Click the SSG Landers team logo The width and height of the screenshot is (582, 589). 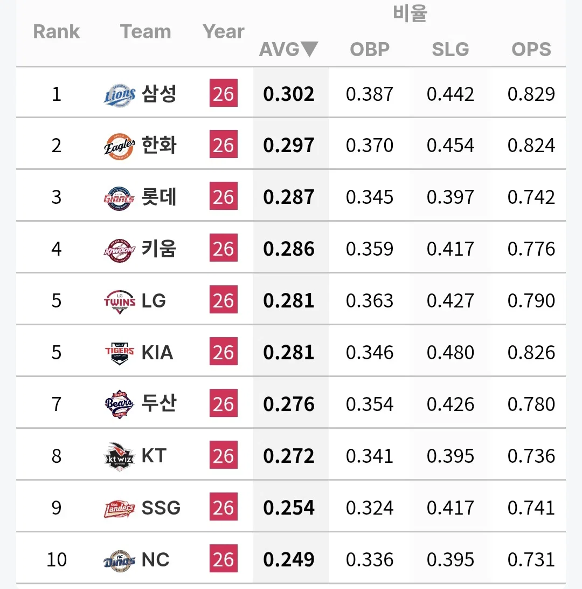point(119,509)
